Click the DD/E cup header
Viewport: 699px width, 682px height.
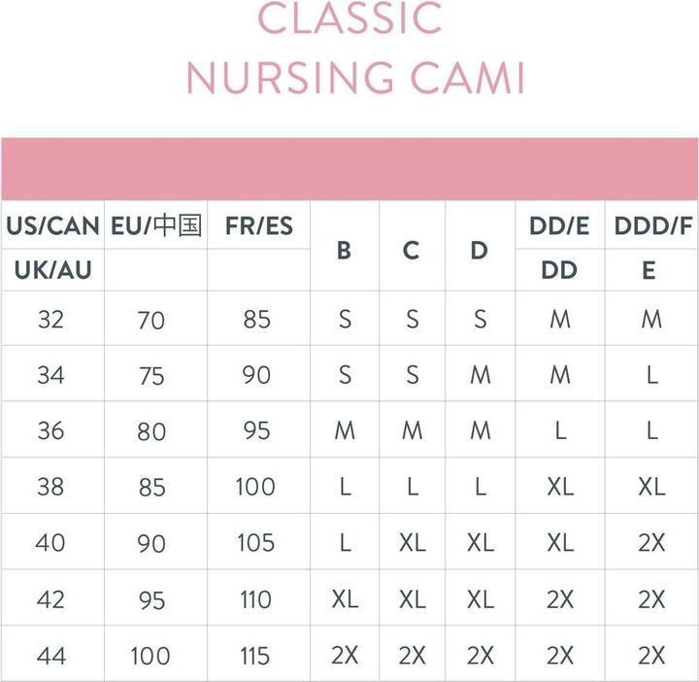tap(559, 225)
